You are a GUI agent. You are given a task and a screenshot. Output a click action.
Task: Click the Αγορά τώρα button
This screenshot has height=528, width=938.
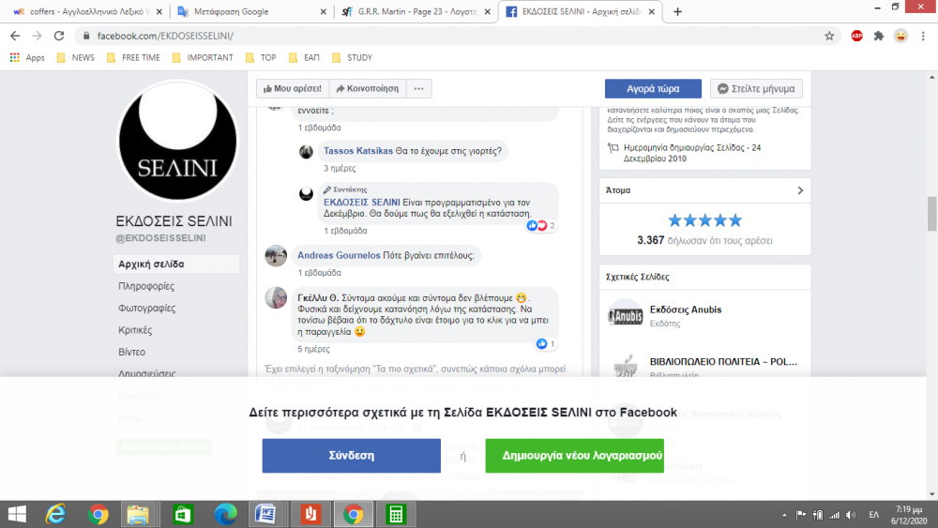click(x=653, y=88)
